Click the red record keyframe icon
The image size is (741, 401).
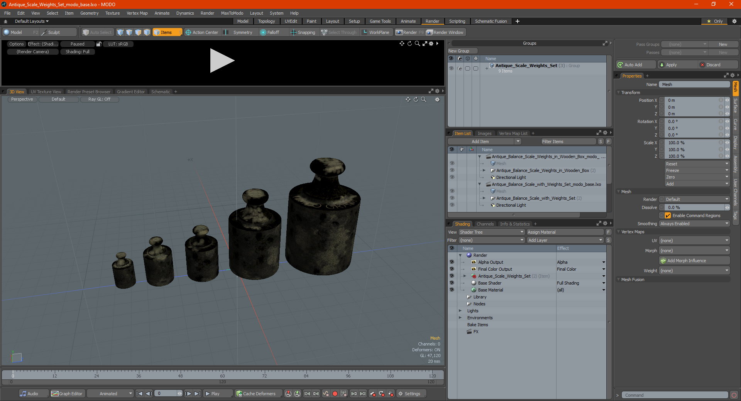click(x=335, y=394)
